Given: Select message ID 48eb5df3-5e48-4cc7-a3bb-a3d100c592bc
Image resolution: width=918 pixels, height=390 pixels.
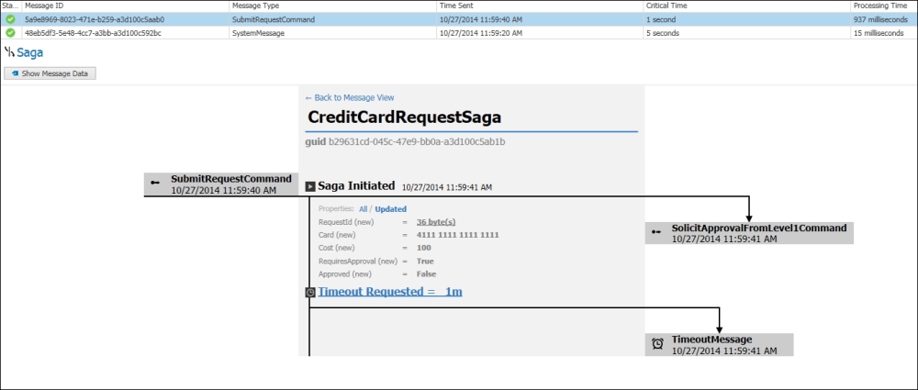Looking at the screenshot, I should pyautogui.click(x=93, y=33).
